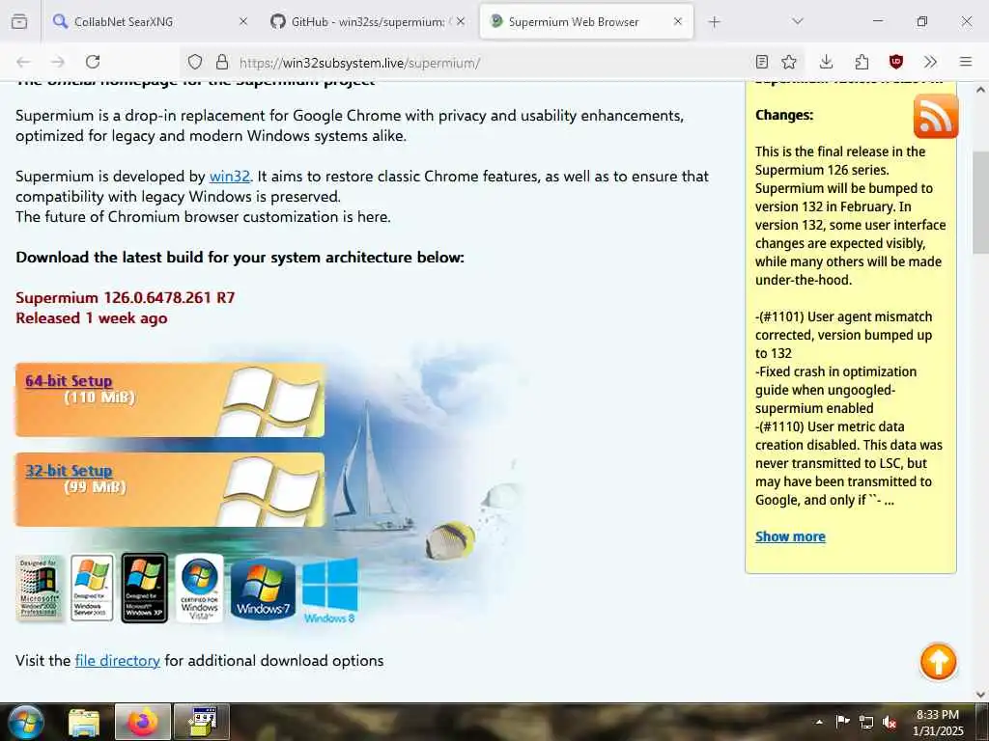Screen dimensions: 989x741
Task: Go back to previous page
Action: coord(23,62)
